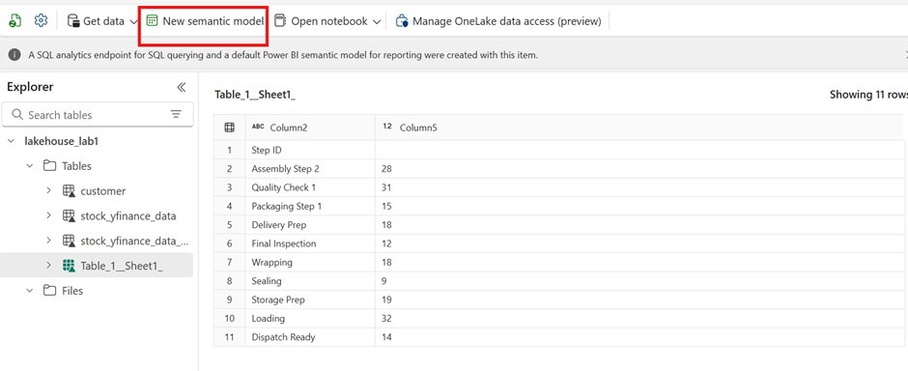Click value 28 in Column5

pos(386,168)
